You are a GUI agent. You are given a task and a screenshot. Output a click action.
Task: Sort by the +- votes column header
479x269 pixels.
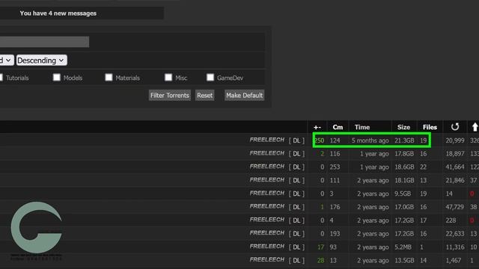click(317, 128)
